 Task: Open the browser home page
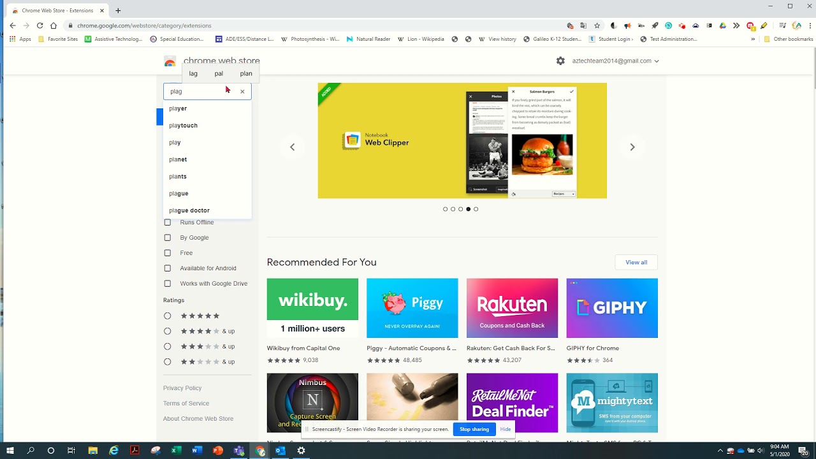(x=54, y=25)
